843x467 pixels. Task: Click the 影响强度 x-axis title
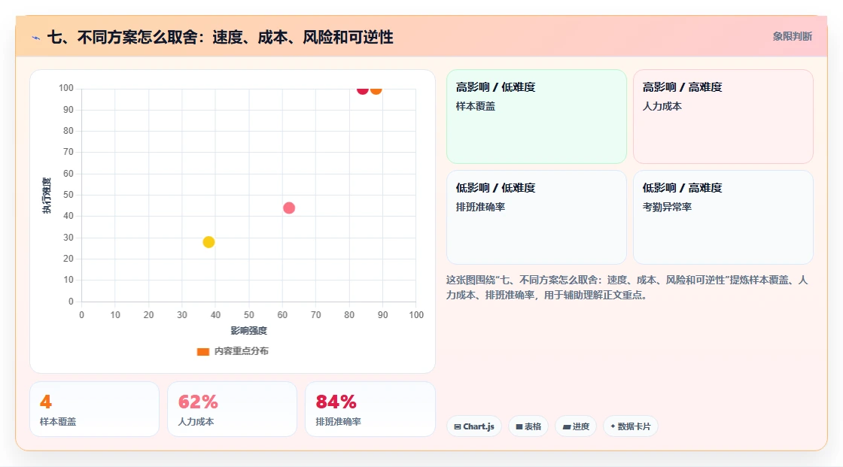point(249,330)
